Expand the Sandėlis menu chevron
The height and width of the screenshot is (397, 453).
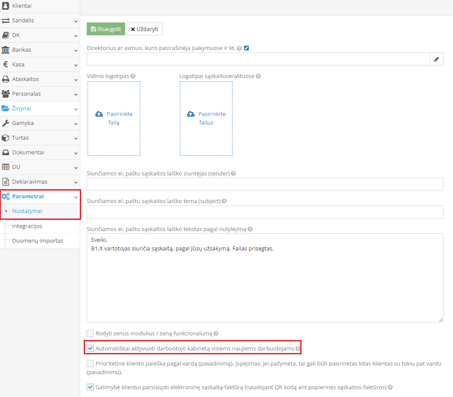75,21
